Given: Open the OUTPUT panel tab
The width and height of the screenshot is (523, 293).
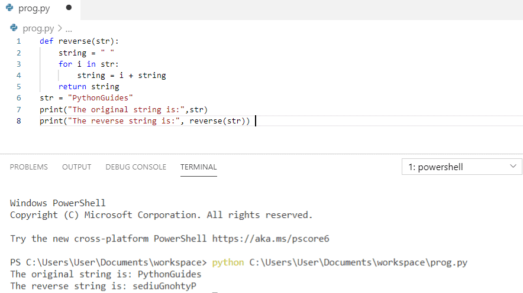Looking at the screenshot, I should click(76, 167).
